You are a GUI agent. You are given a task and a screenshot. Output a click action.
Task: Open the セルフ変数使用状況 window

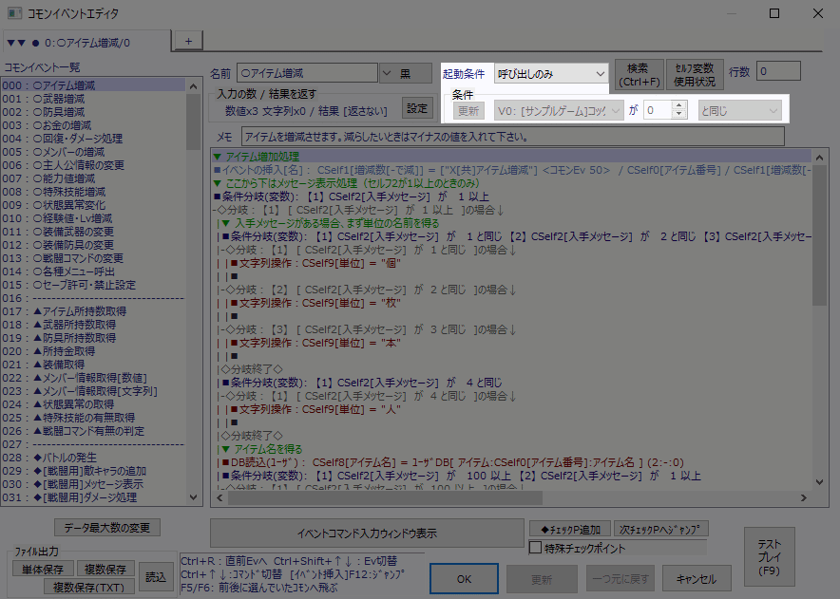[695, 74]
